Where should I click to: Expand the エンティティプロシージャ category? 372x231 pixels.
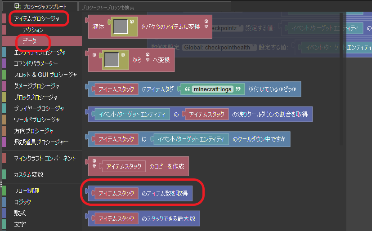40,52
